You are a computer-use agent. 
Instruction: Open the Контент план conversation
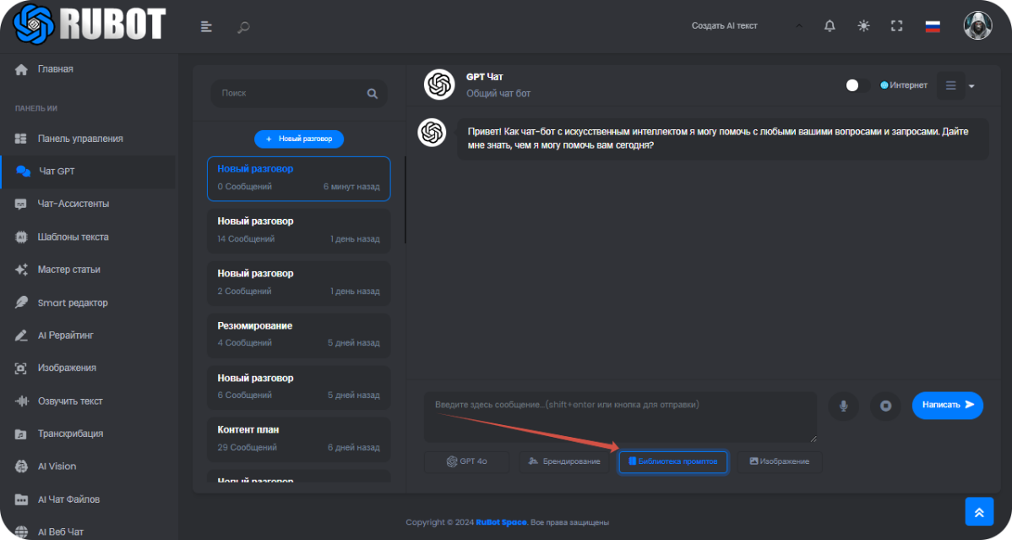(x=299, y=439)
